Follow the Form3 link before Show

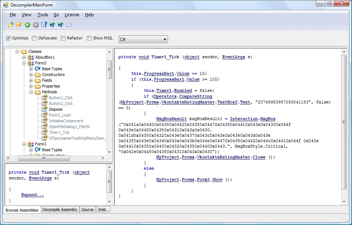(x=203, y=179)
